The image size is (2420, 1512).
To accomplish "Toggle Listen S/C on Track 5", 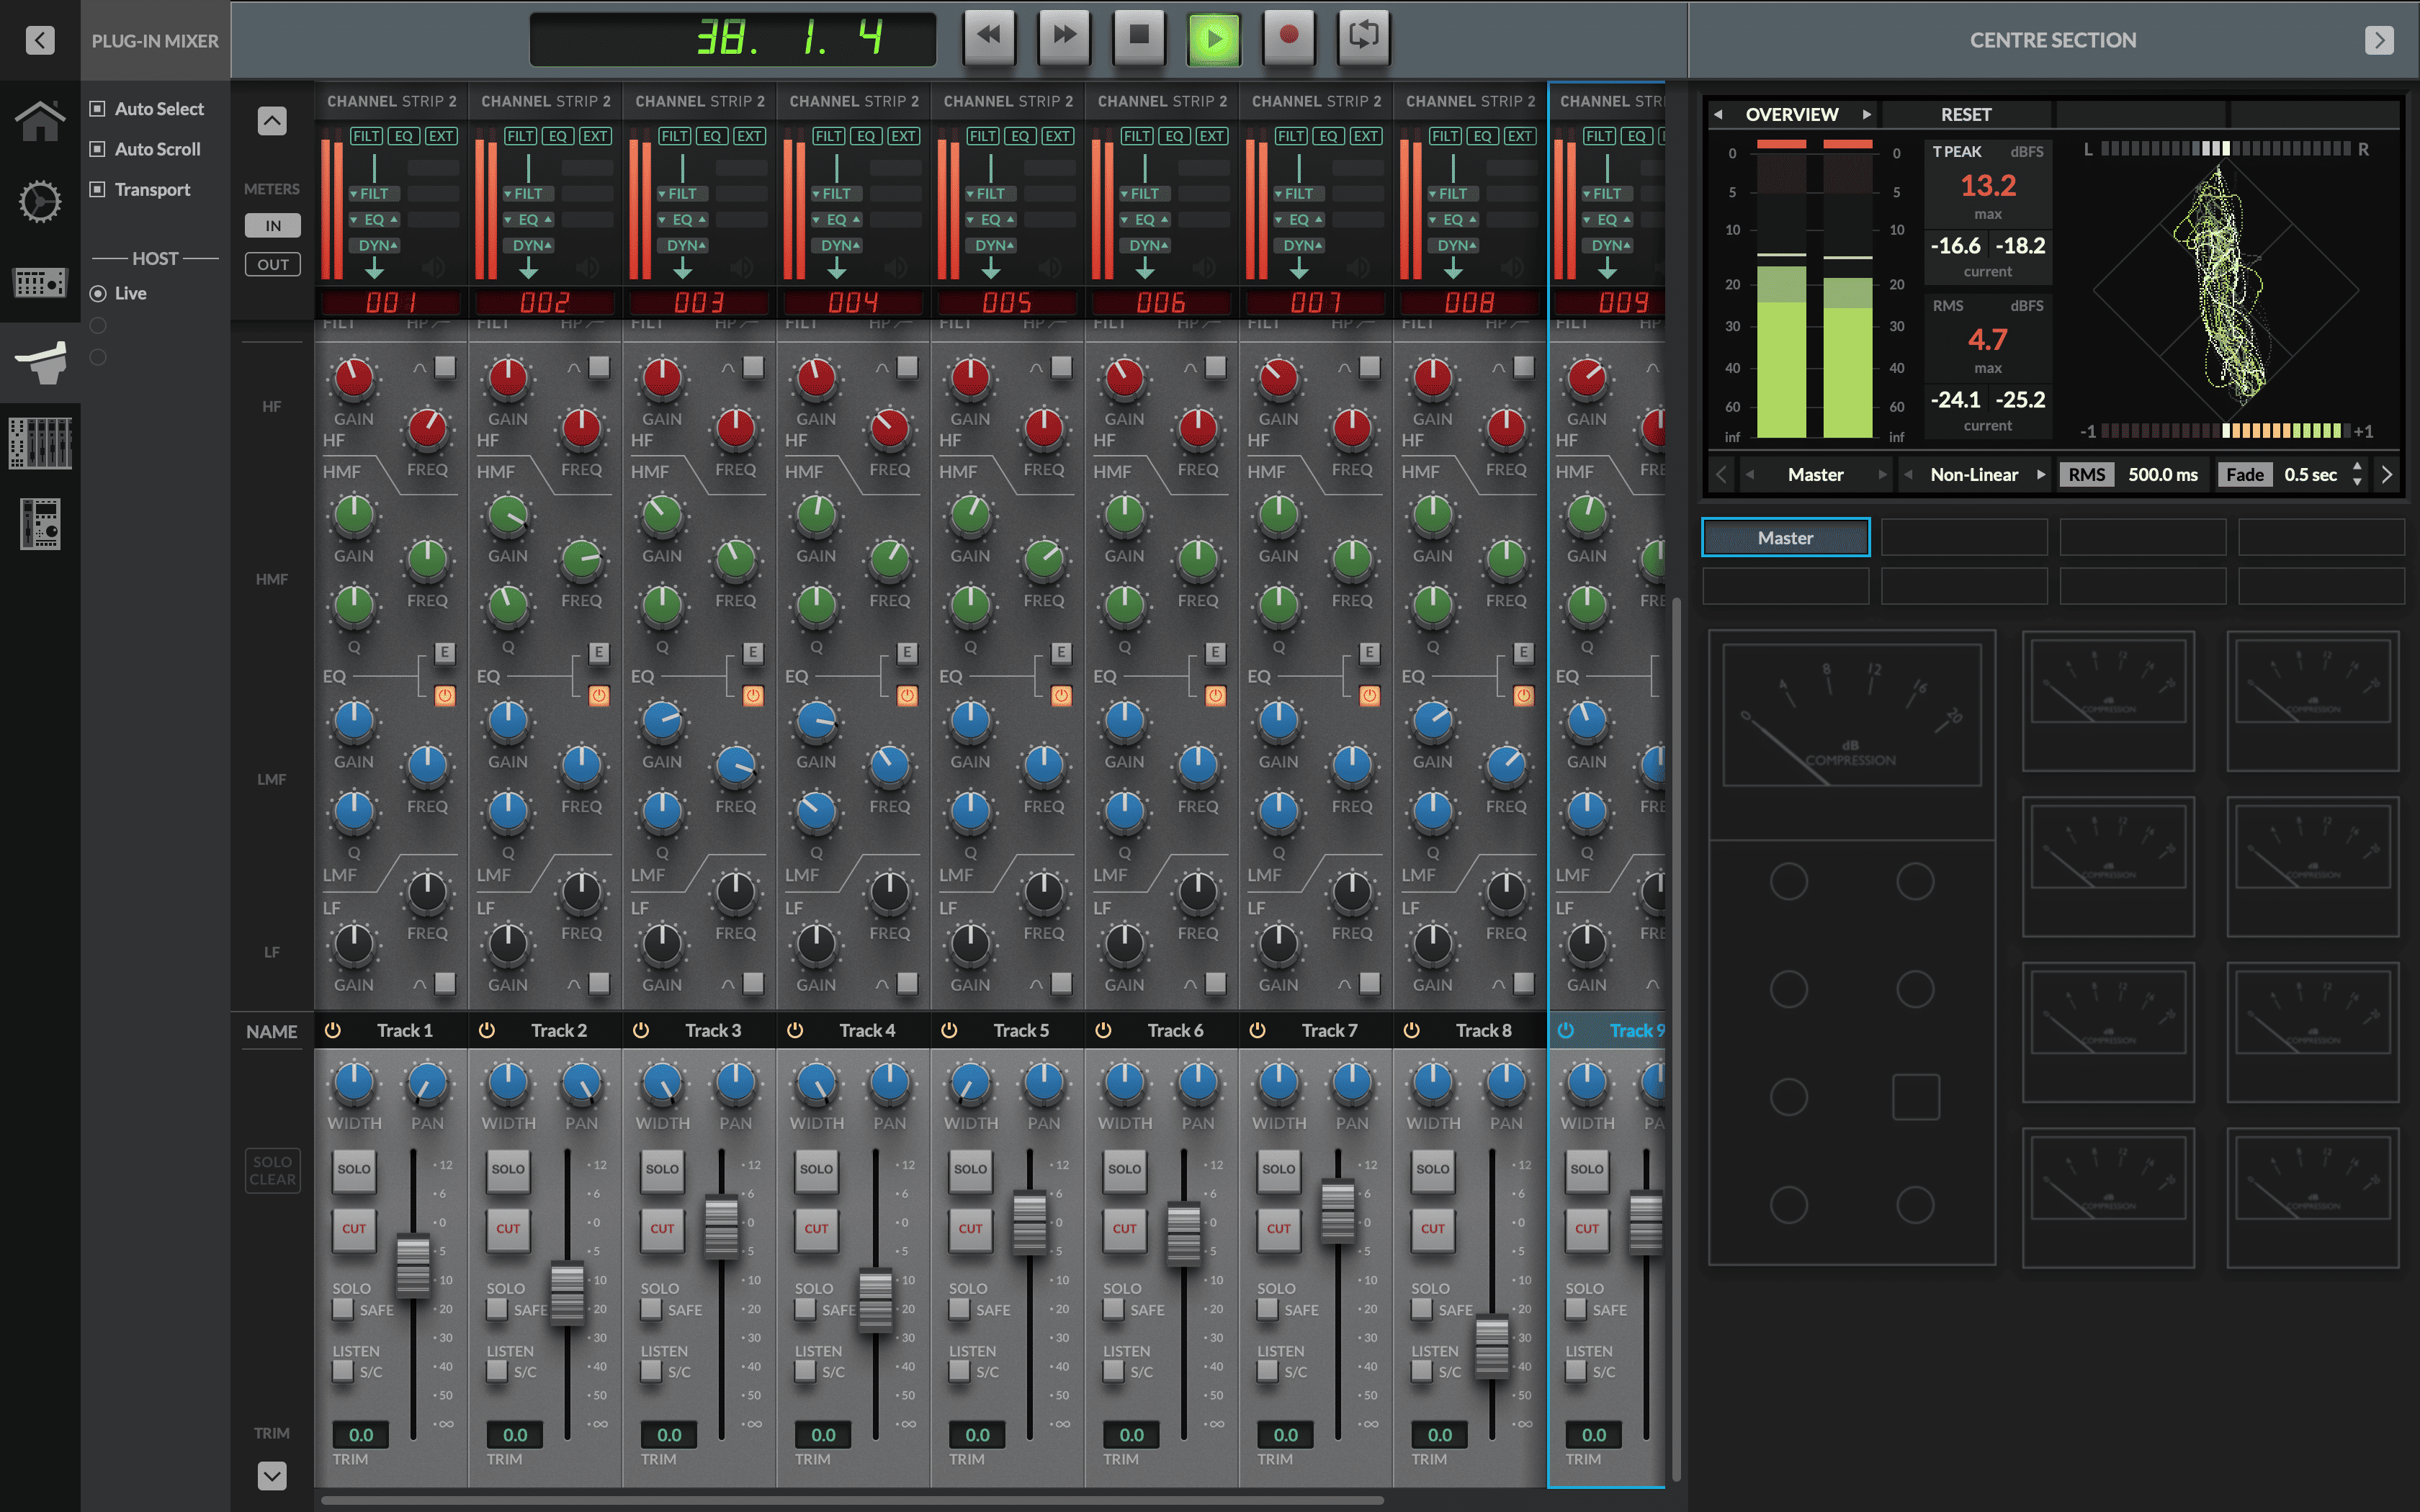I will point(959,1371).
